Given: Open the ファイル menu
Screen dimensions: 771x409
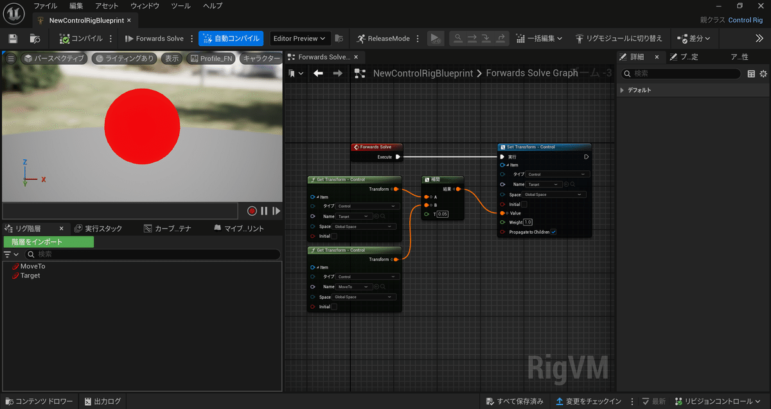Looking at the screenshot, I should (45, 6).
